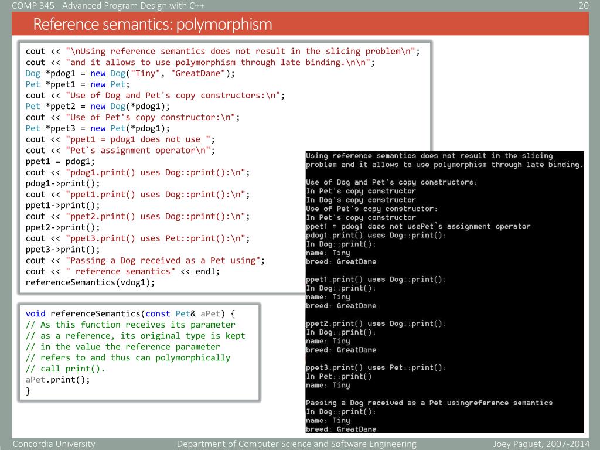Click the console line 'In Pet::print()'
Screen dimensions: 600x450
click(339, 376)
